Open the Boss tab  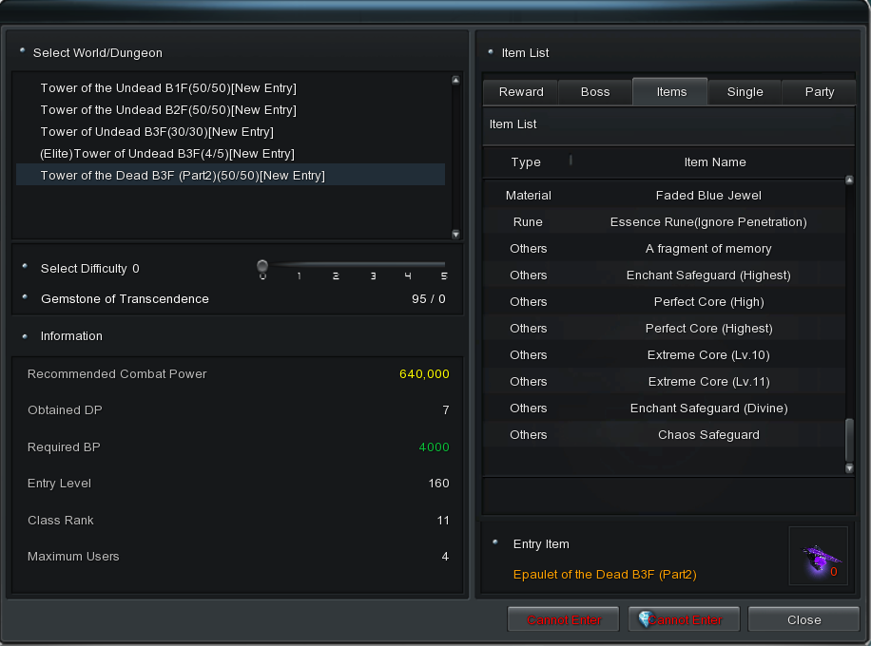pyautogui.click(x=595, y=92)
